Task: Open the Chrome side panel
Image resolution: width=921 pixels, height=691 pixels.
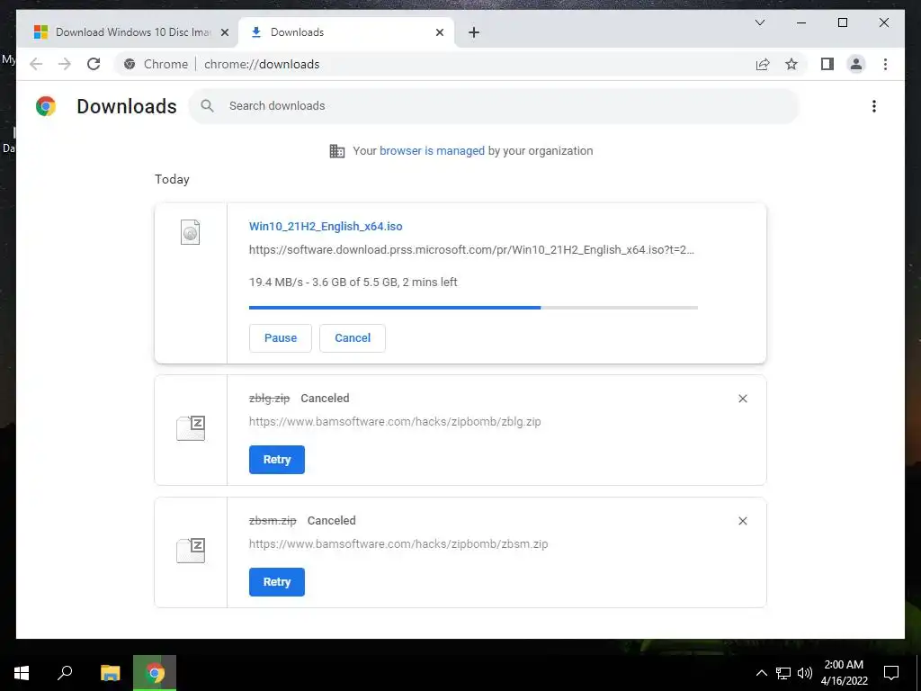Action: 827,64
